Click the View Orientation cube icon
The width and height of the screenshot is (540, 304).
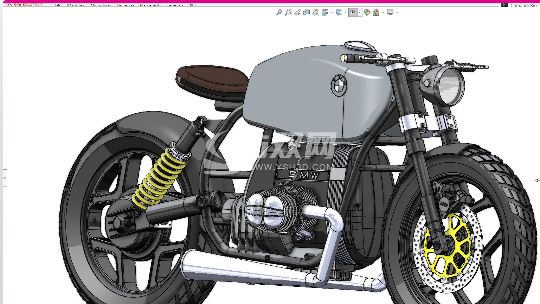click(325, 12)
